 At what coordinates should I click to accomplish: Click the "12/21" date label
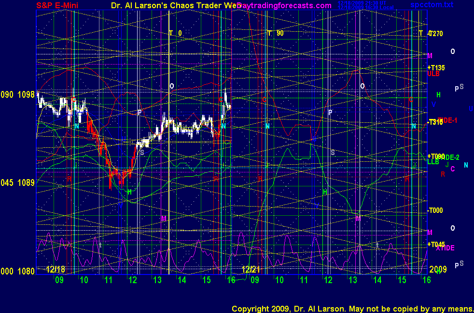[251, 269]
